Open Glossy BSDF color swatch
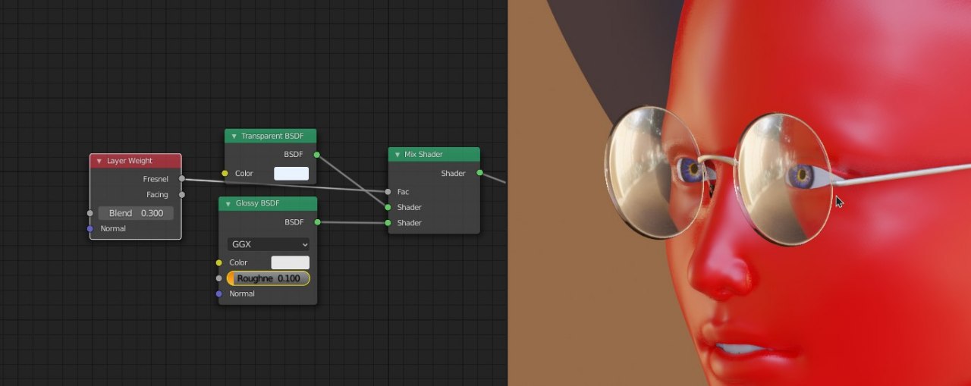The image size is (971, 386). (291, 262)
